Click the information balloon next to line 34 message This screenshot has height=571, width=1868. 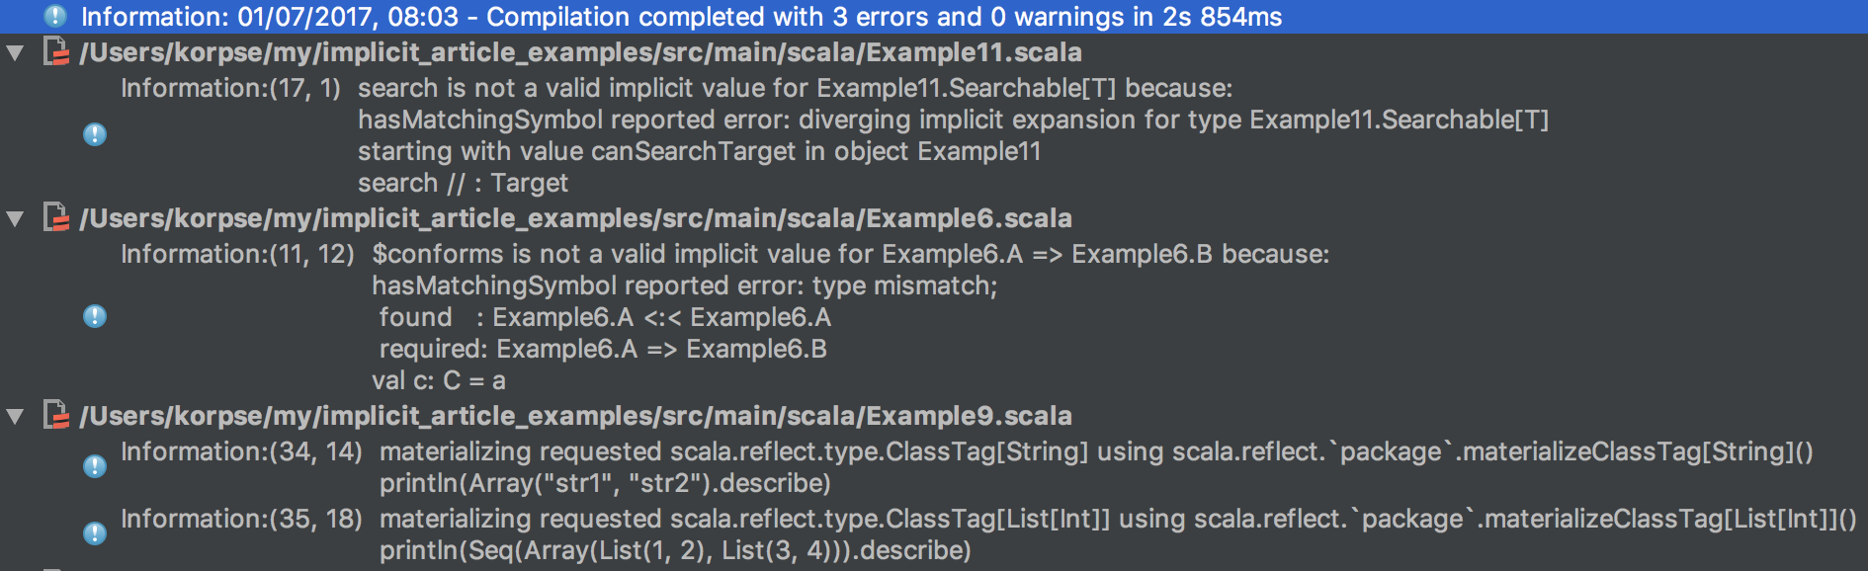click(94, 465)
